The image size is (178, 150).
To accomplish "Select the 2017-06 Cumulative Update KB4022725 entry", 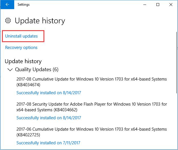I will 92,132.
